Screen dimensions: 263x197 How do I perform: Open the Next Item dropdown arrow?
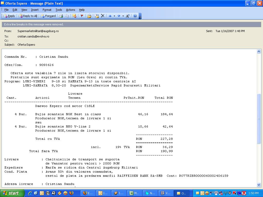click(x=123, y=16)
